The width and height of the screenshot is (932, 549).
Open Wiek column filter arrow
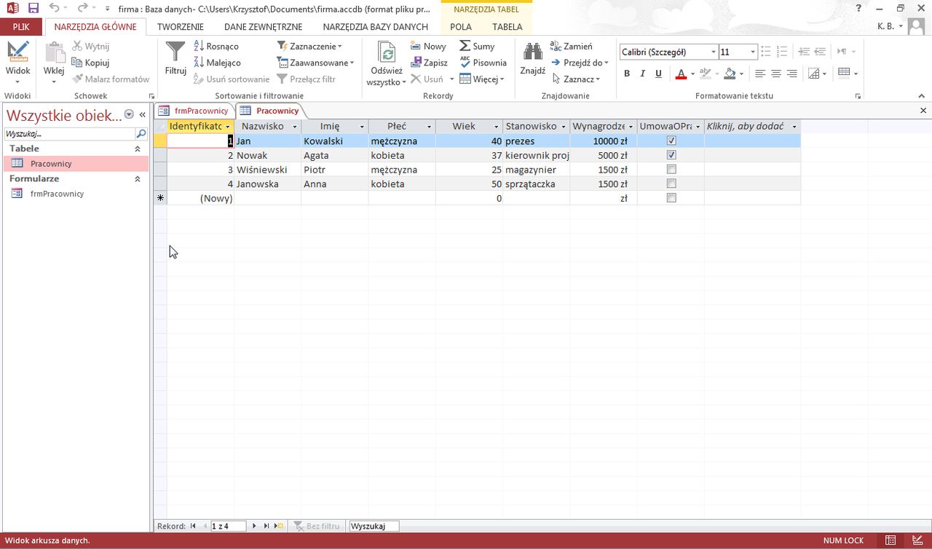[x=497, y=127]
